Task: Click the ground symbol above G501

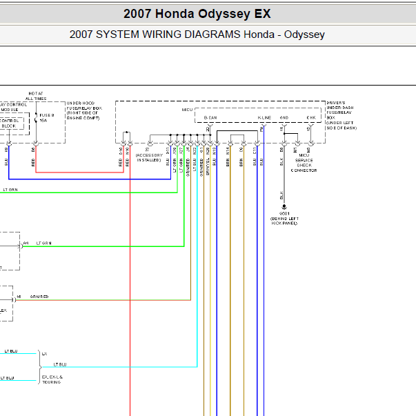Action: pyautogui.click(x=284, y=207)
